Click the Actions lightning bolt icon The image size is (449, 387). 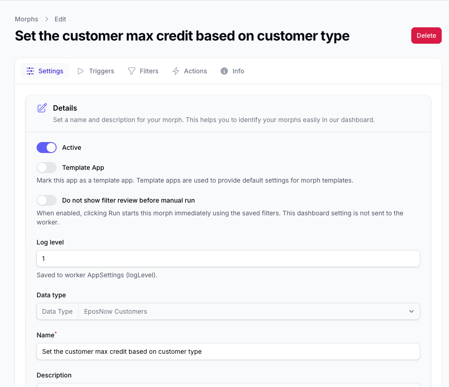tap(176, 71)
